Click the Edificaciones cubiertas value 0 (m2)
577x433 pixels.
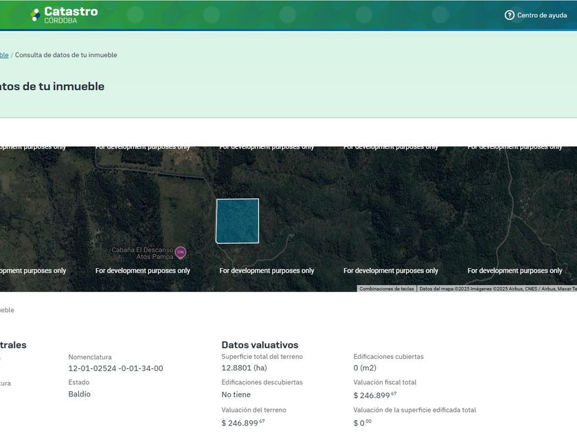[x=365, y=368]
